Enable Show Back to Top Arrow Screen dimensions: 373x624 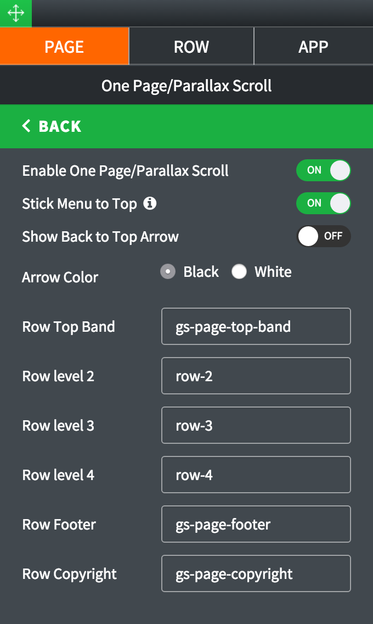[x=323, y=236]
